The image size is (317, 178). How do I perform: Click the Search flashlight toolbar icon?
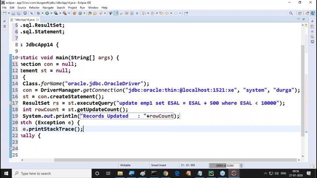click(101, 13)
